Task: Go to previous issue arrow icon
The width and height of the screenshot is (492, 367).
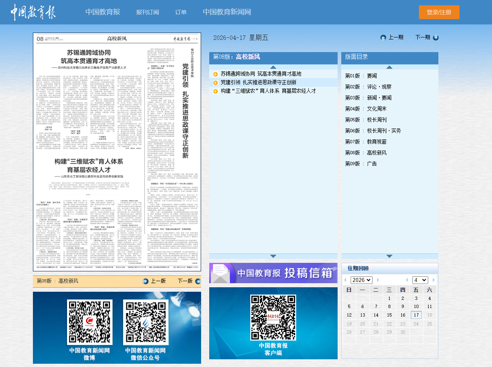Action: (383, 37)
